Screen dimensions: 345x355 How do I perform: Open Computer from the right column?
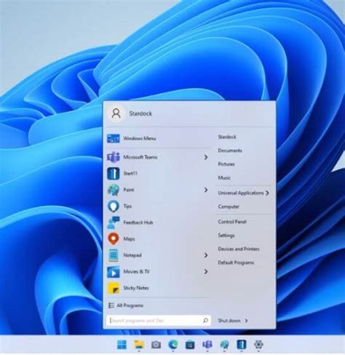coord(229,206)
